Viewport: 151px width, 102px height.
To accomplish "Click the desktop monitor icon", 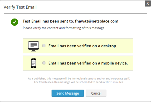I will click(x=33, y=46).
